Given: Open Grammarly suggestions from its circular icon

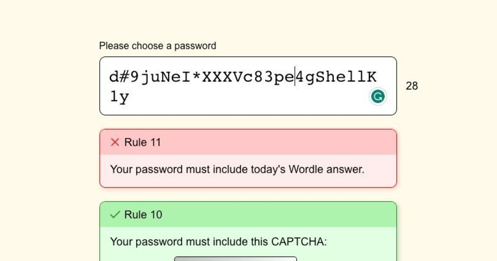Looking at the screenshot, I should pyautogui.click(x=377, y=96).
